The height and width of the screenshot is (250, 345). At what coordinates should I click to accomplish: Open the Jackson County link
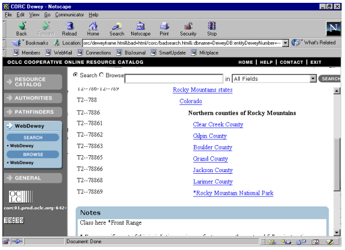click(213, 170)
